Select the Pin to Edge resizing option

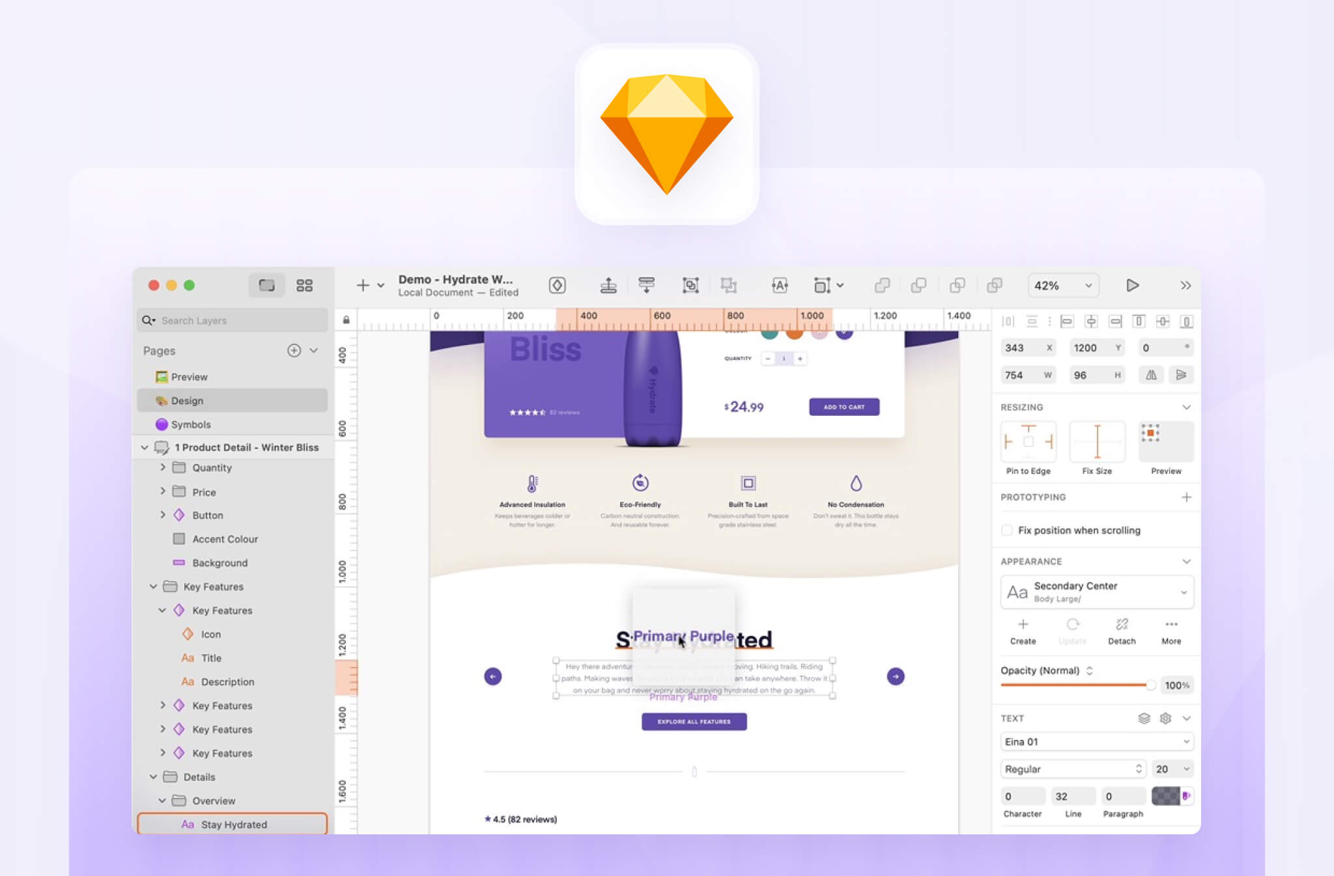pos(1029,443)
